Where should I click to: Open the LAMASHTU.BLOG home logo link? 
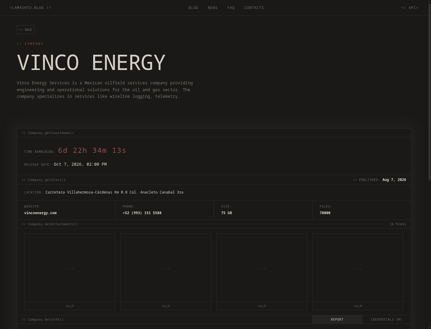[30, 8]
